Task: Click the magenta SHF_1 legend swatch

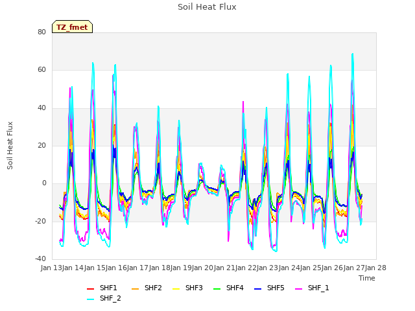Action: [x=298, y=288]
